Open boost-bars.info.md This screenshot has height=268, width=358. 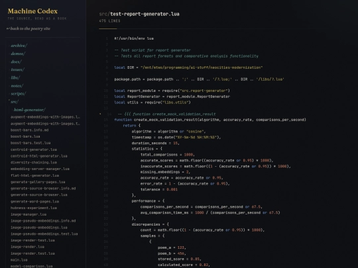(x=29, y=130)
